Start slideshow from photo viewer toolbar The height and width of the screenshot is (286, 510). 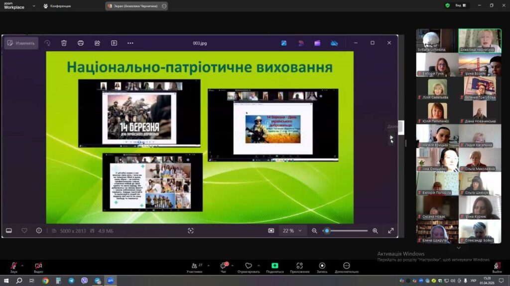(x=114, y=43)
